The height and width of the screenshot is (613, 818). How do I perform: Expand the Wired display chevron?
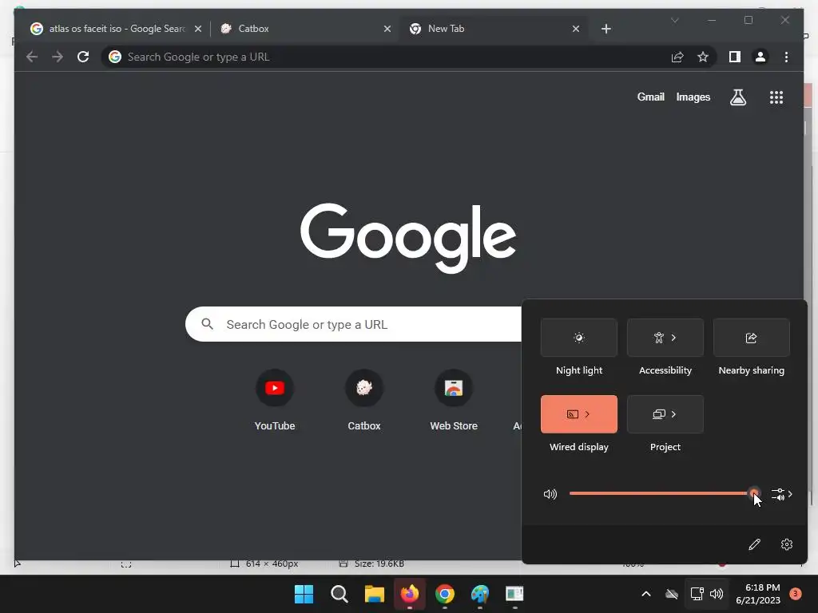[x=588, y=414]
